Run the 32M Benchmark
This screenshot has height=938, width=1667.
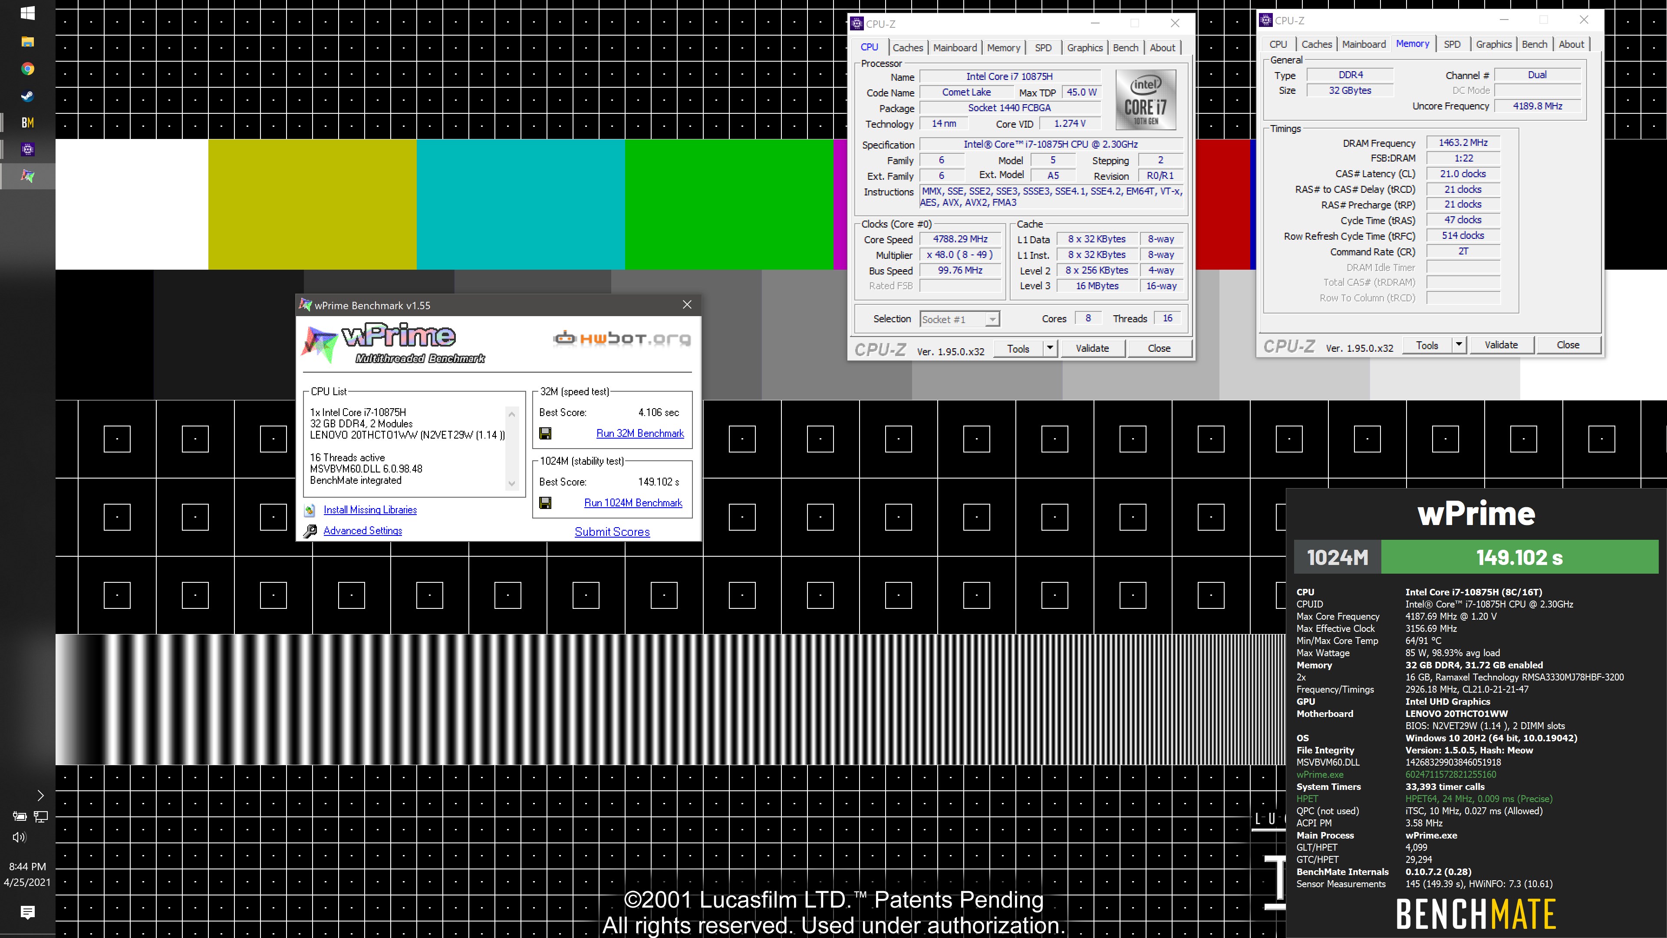click(639, 433)
